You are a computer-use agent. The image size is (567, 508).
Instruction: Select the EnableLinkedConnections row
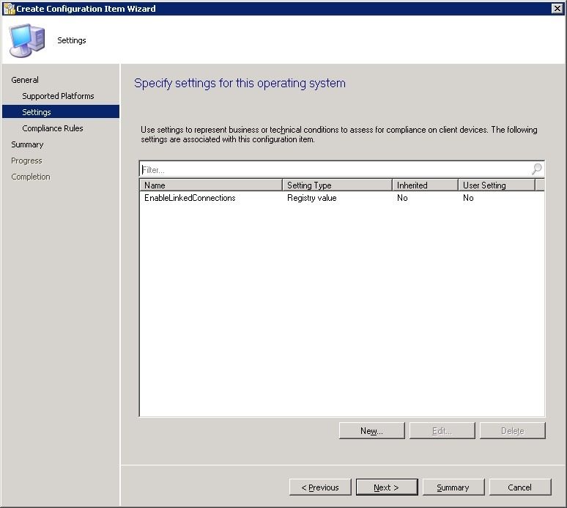[x=341, y=198]
